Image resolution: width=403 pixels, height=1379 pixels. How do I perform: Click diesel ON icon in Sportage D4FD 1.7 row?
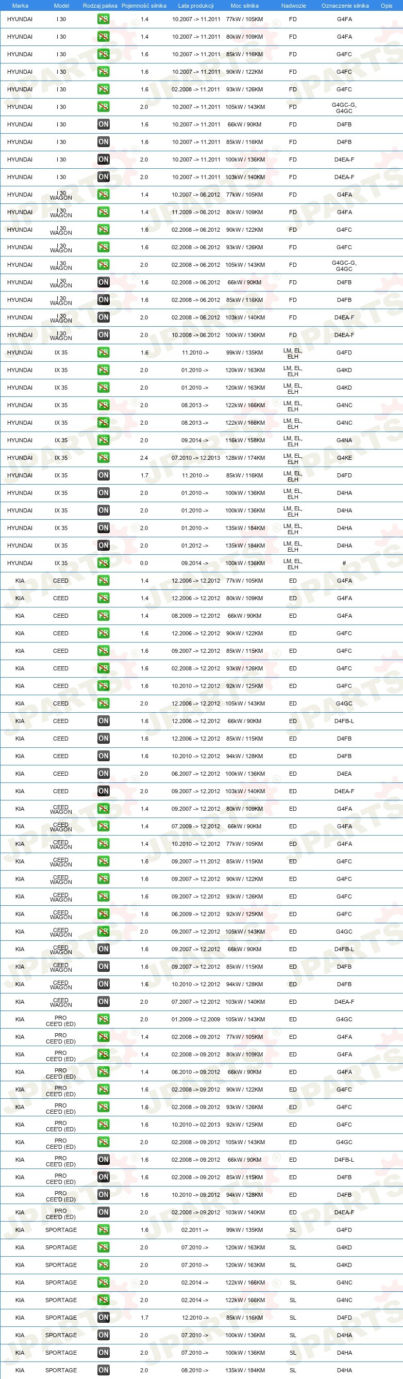click(x=103, y=1318)
